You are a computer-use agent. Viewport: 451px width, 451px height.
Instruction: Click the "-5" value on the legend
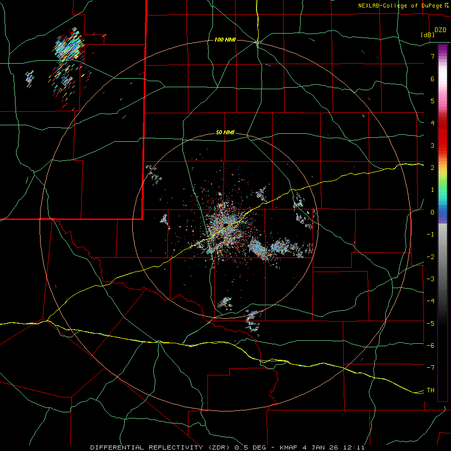(x=430, y=324)
